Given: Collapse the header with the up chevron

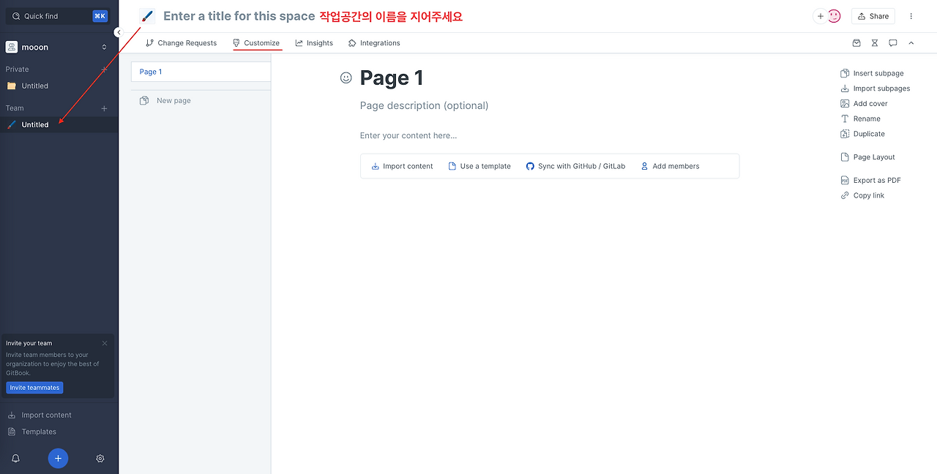Looking at the screenshot, I should pos(911,43).
